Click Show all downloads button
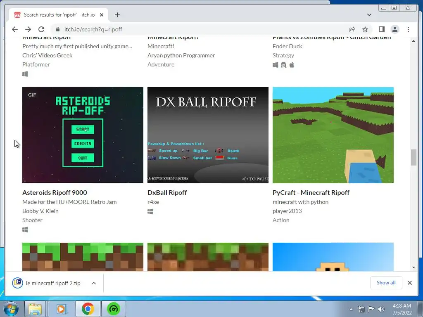The width and height of the screenshot is (423, 317). [x=386, y=282]
